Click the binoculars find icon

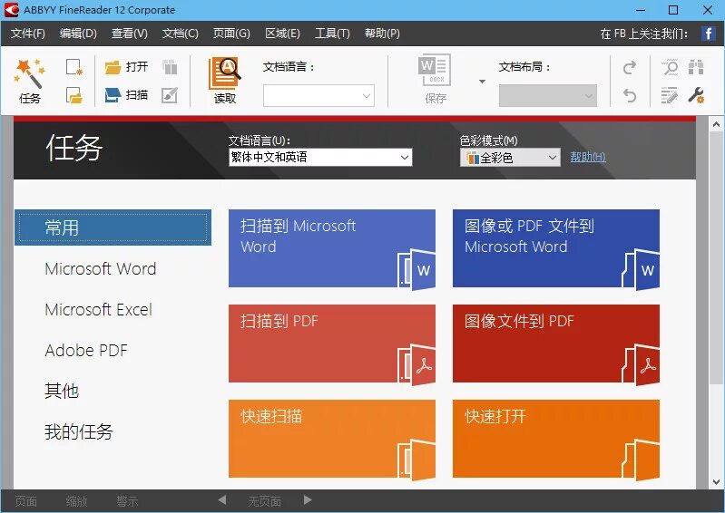696,67
